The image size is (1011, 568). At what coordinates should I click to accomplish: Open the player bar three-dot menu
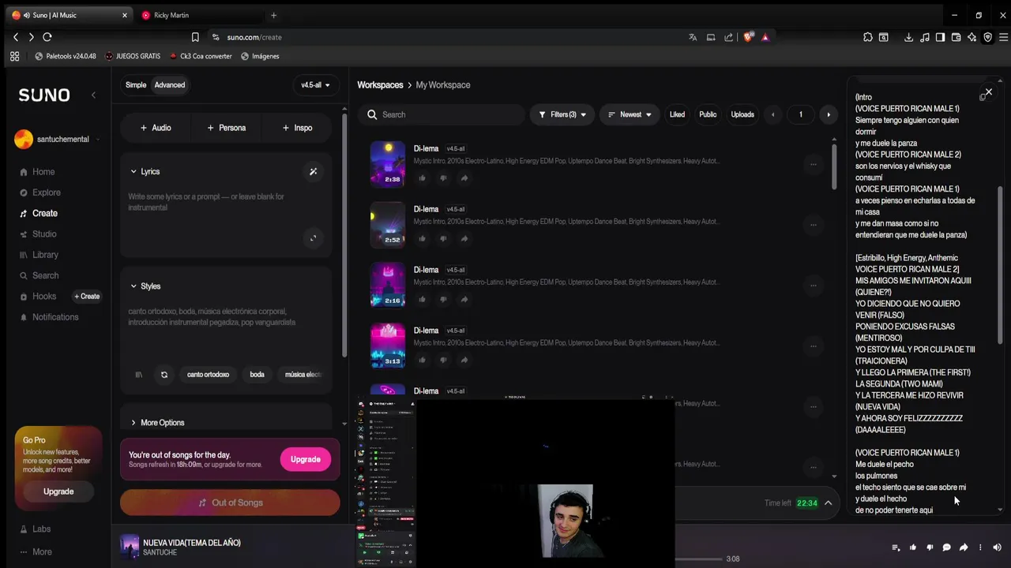point(980,547)
